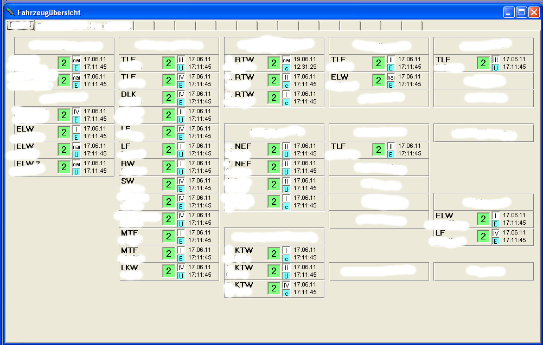Click the green status 2 in the LKW row
This screenshot has height=345, width=543.
point(169,271)
